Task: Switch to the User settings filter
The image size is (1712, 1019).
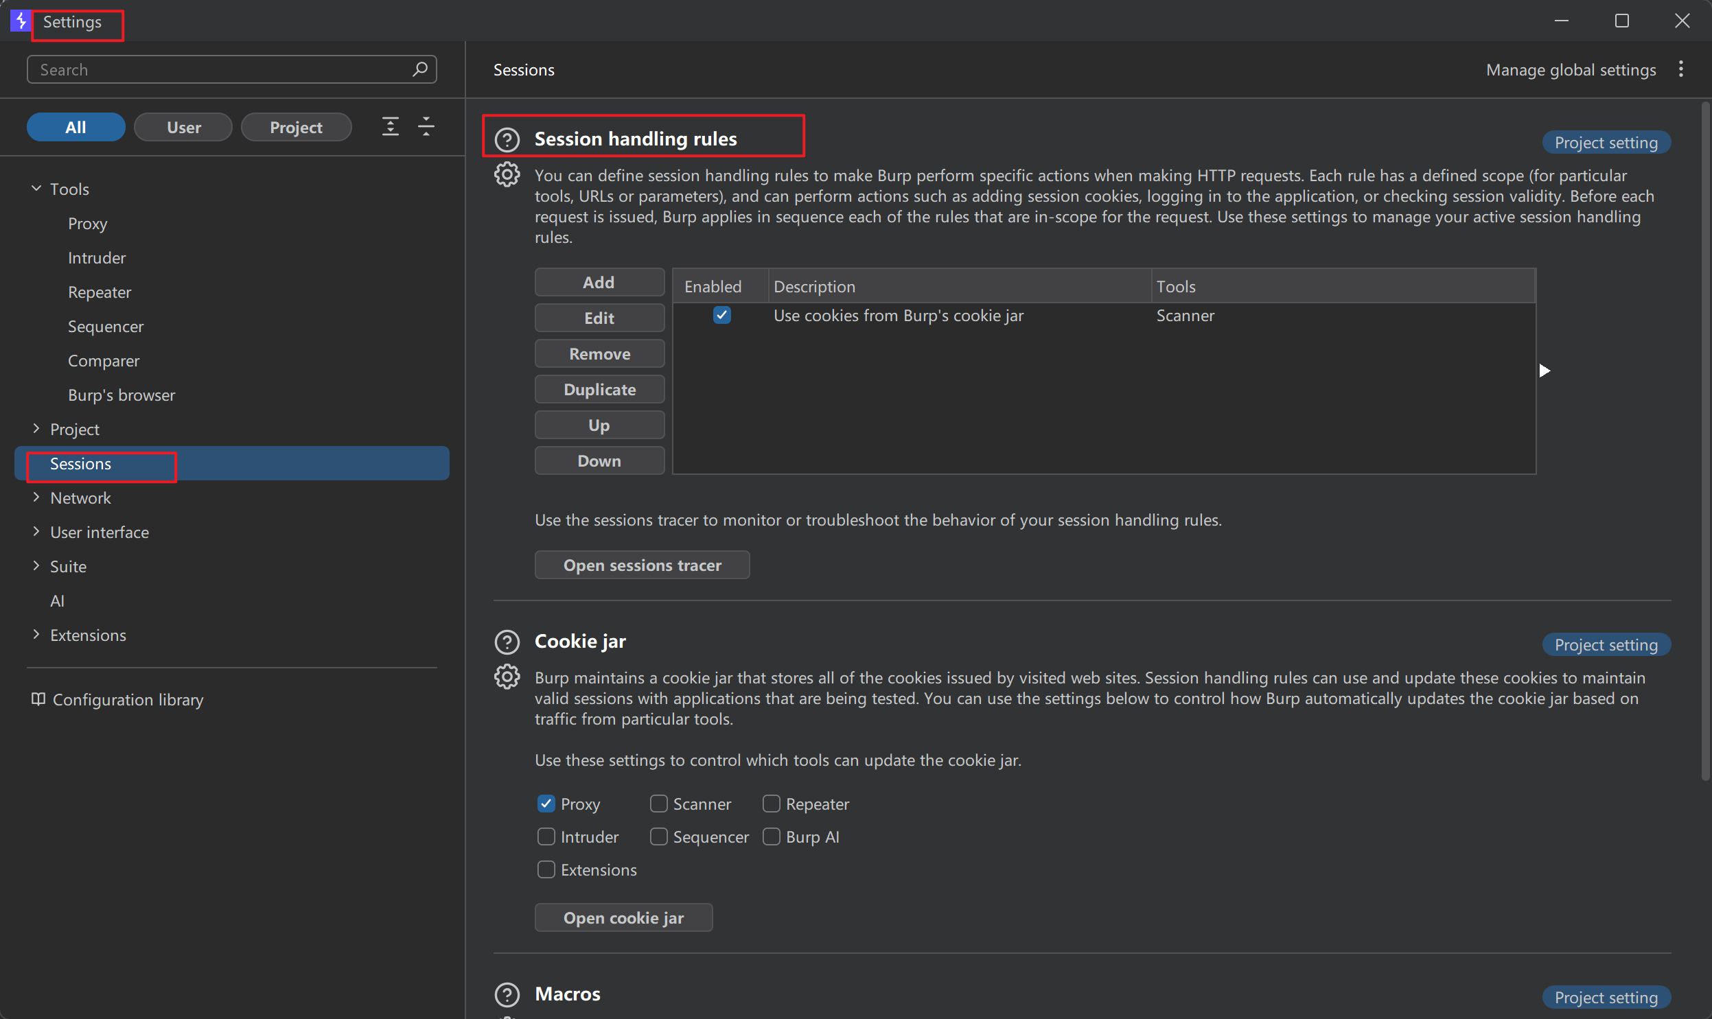Action: 183,127
